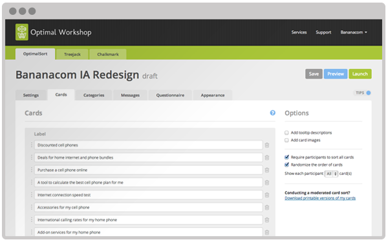Delete 'A tool to calculate' card trash icon
The image size is (388, 242).
[x=266, y=183]
